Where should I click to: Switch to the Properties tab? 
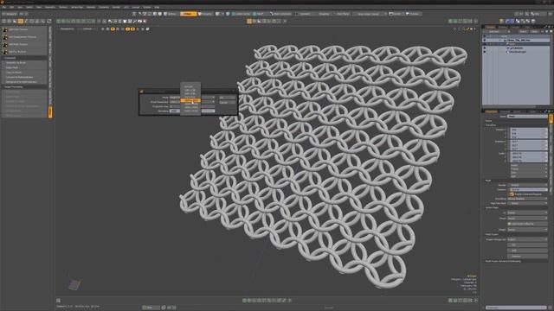pos(492,111)
